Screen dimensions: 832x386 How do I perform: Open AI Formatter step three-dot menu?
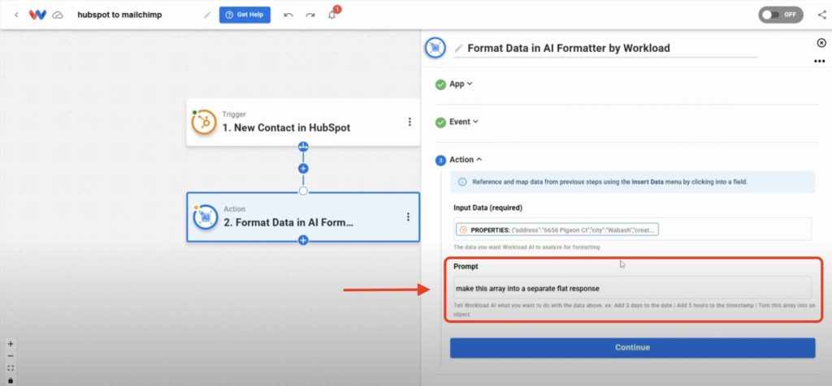[408, 217]
